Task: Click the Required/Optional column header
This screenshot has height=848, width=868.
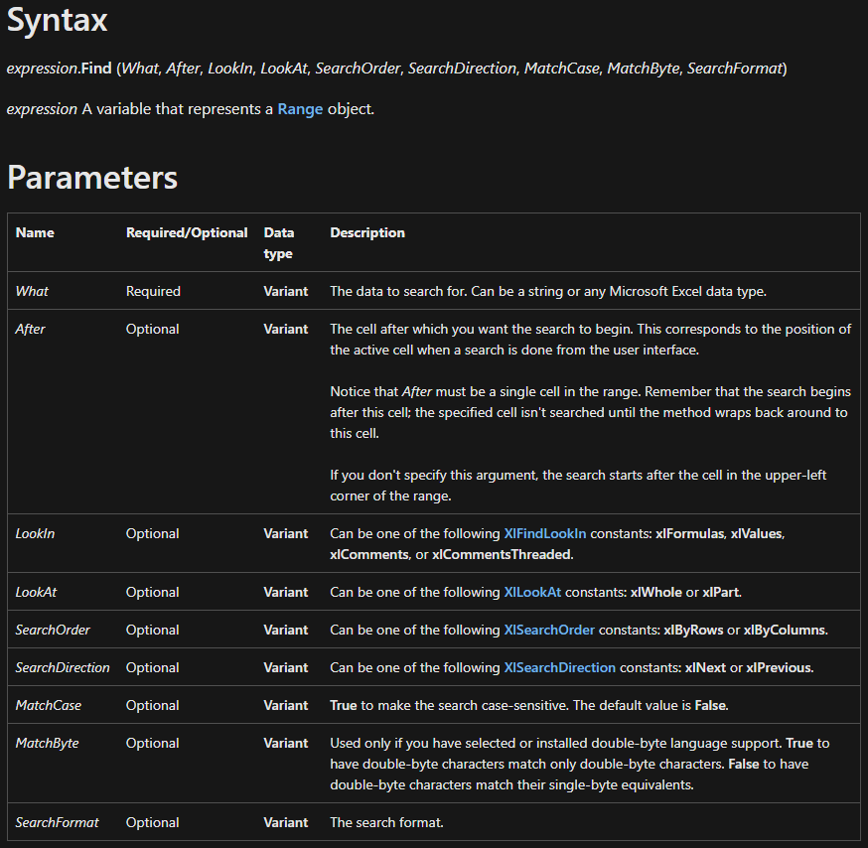Action: pos(187,232)
